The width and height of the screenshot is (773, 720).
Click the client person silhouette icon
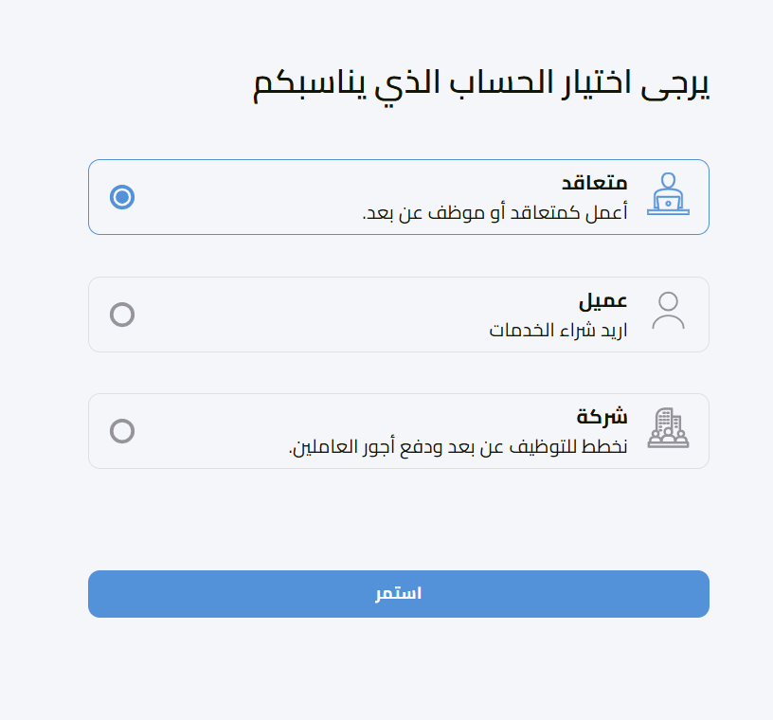[x=668, y=312]
